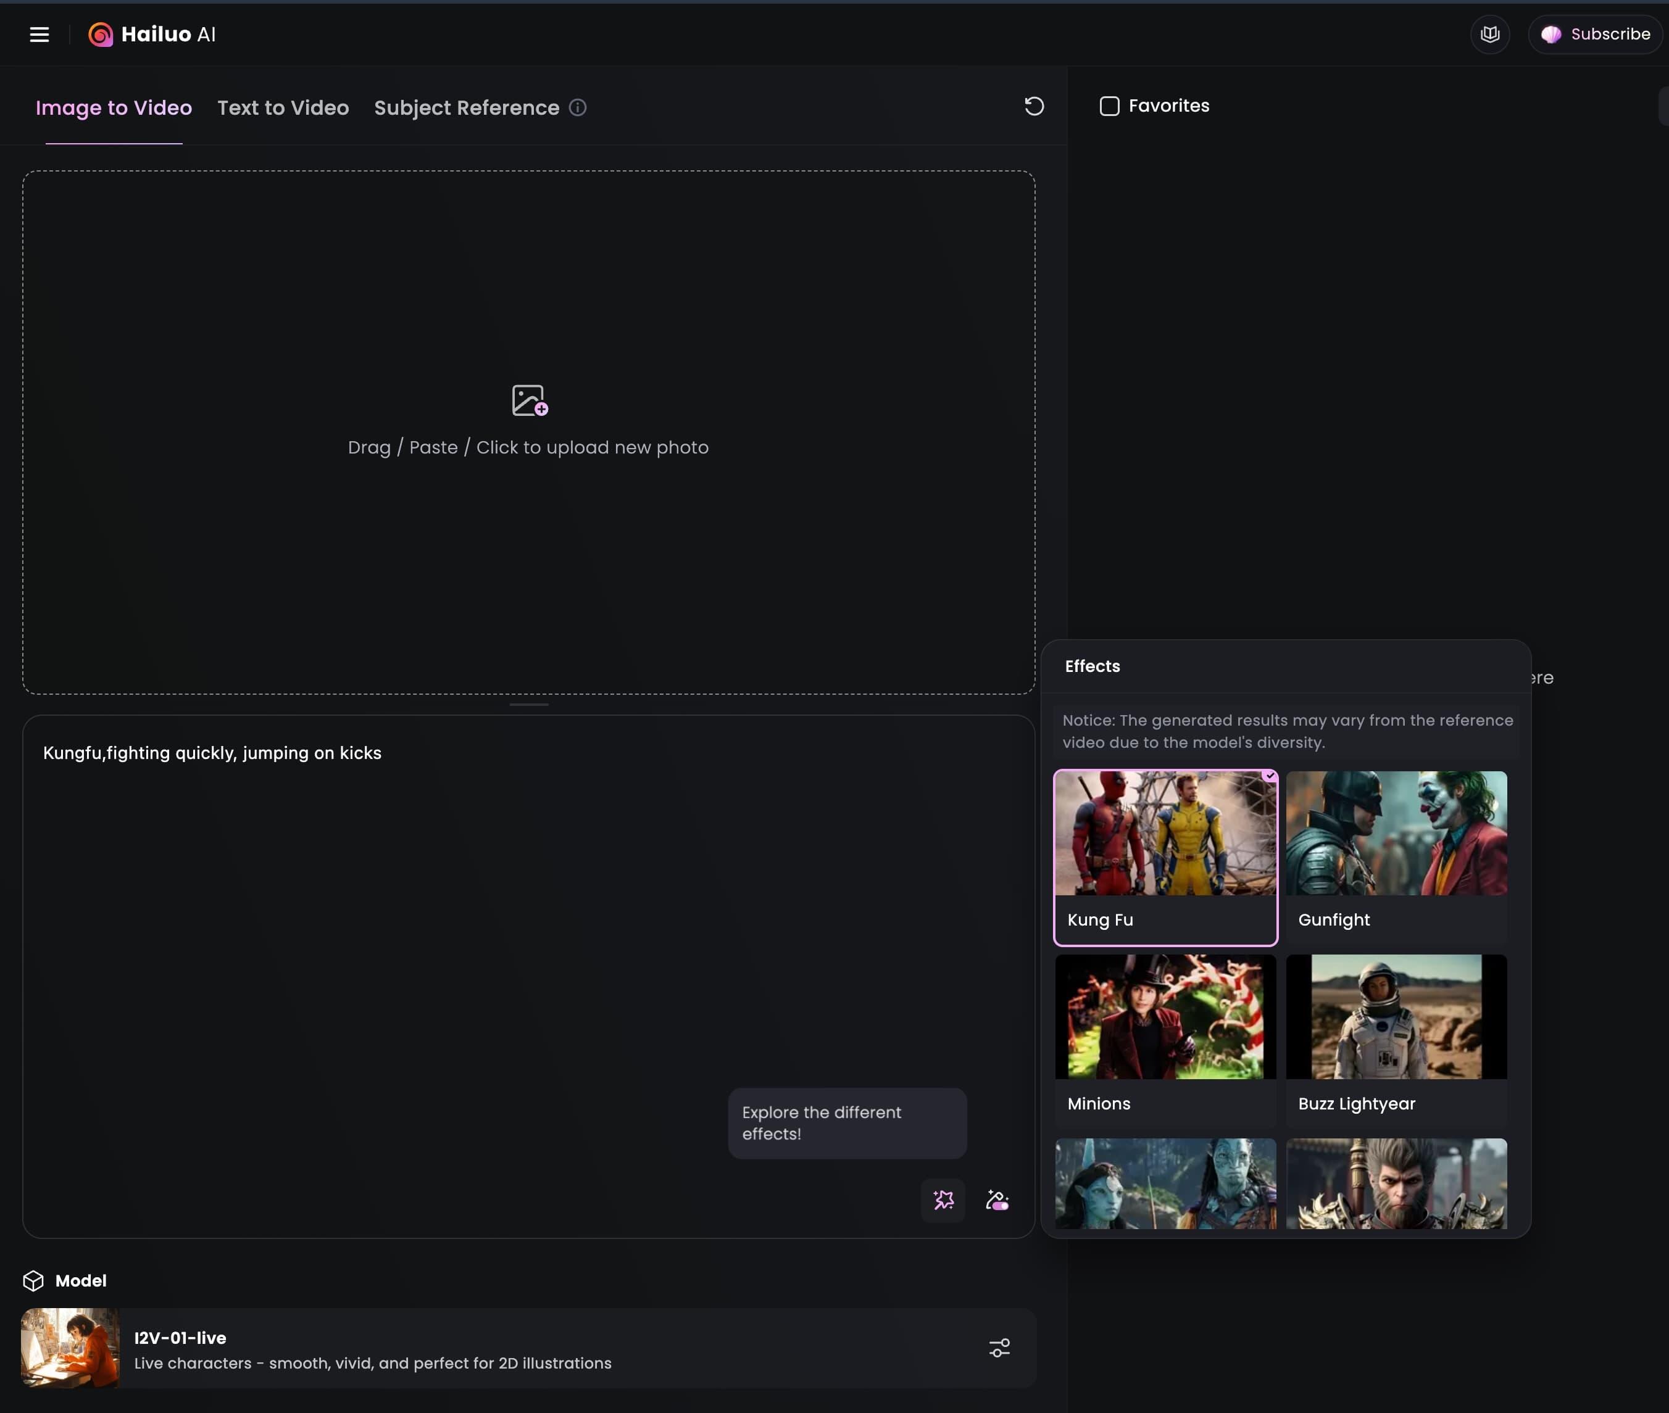Click the reset refresh icon
This screenshot has height=1413, width=1669.
(x=1034, y=107)
